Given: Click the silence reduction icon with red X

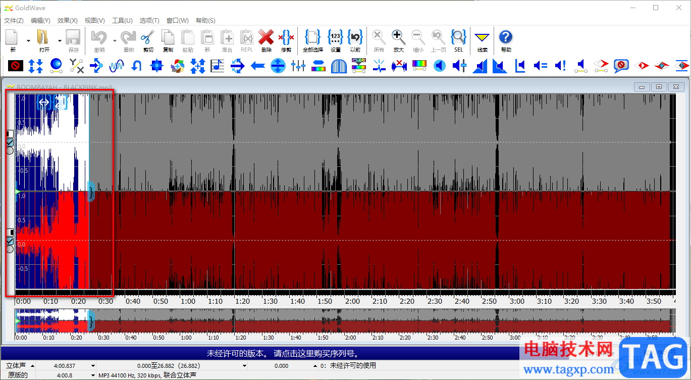Looking at the screenshot, I should [x=399, y=65].
